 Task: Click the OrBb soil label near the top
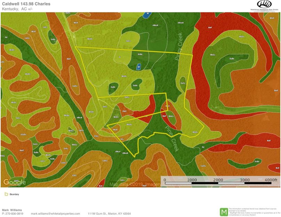click(x=140, y=54)
